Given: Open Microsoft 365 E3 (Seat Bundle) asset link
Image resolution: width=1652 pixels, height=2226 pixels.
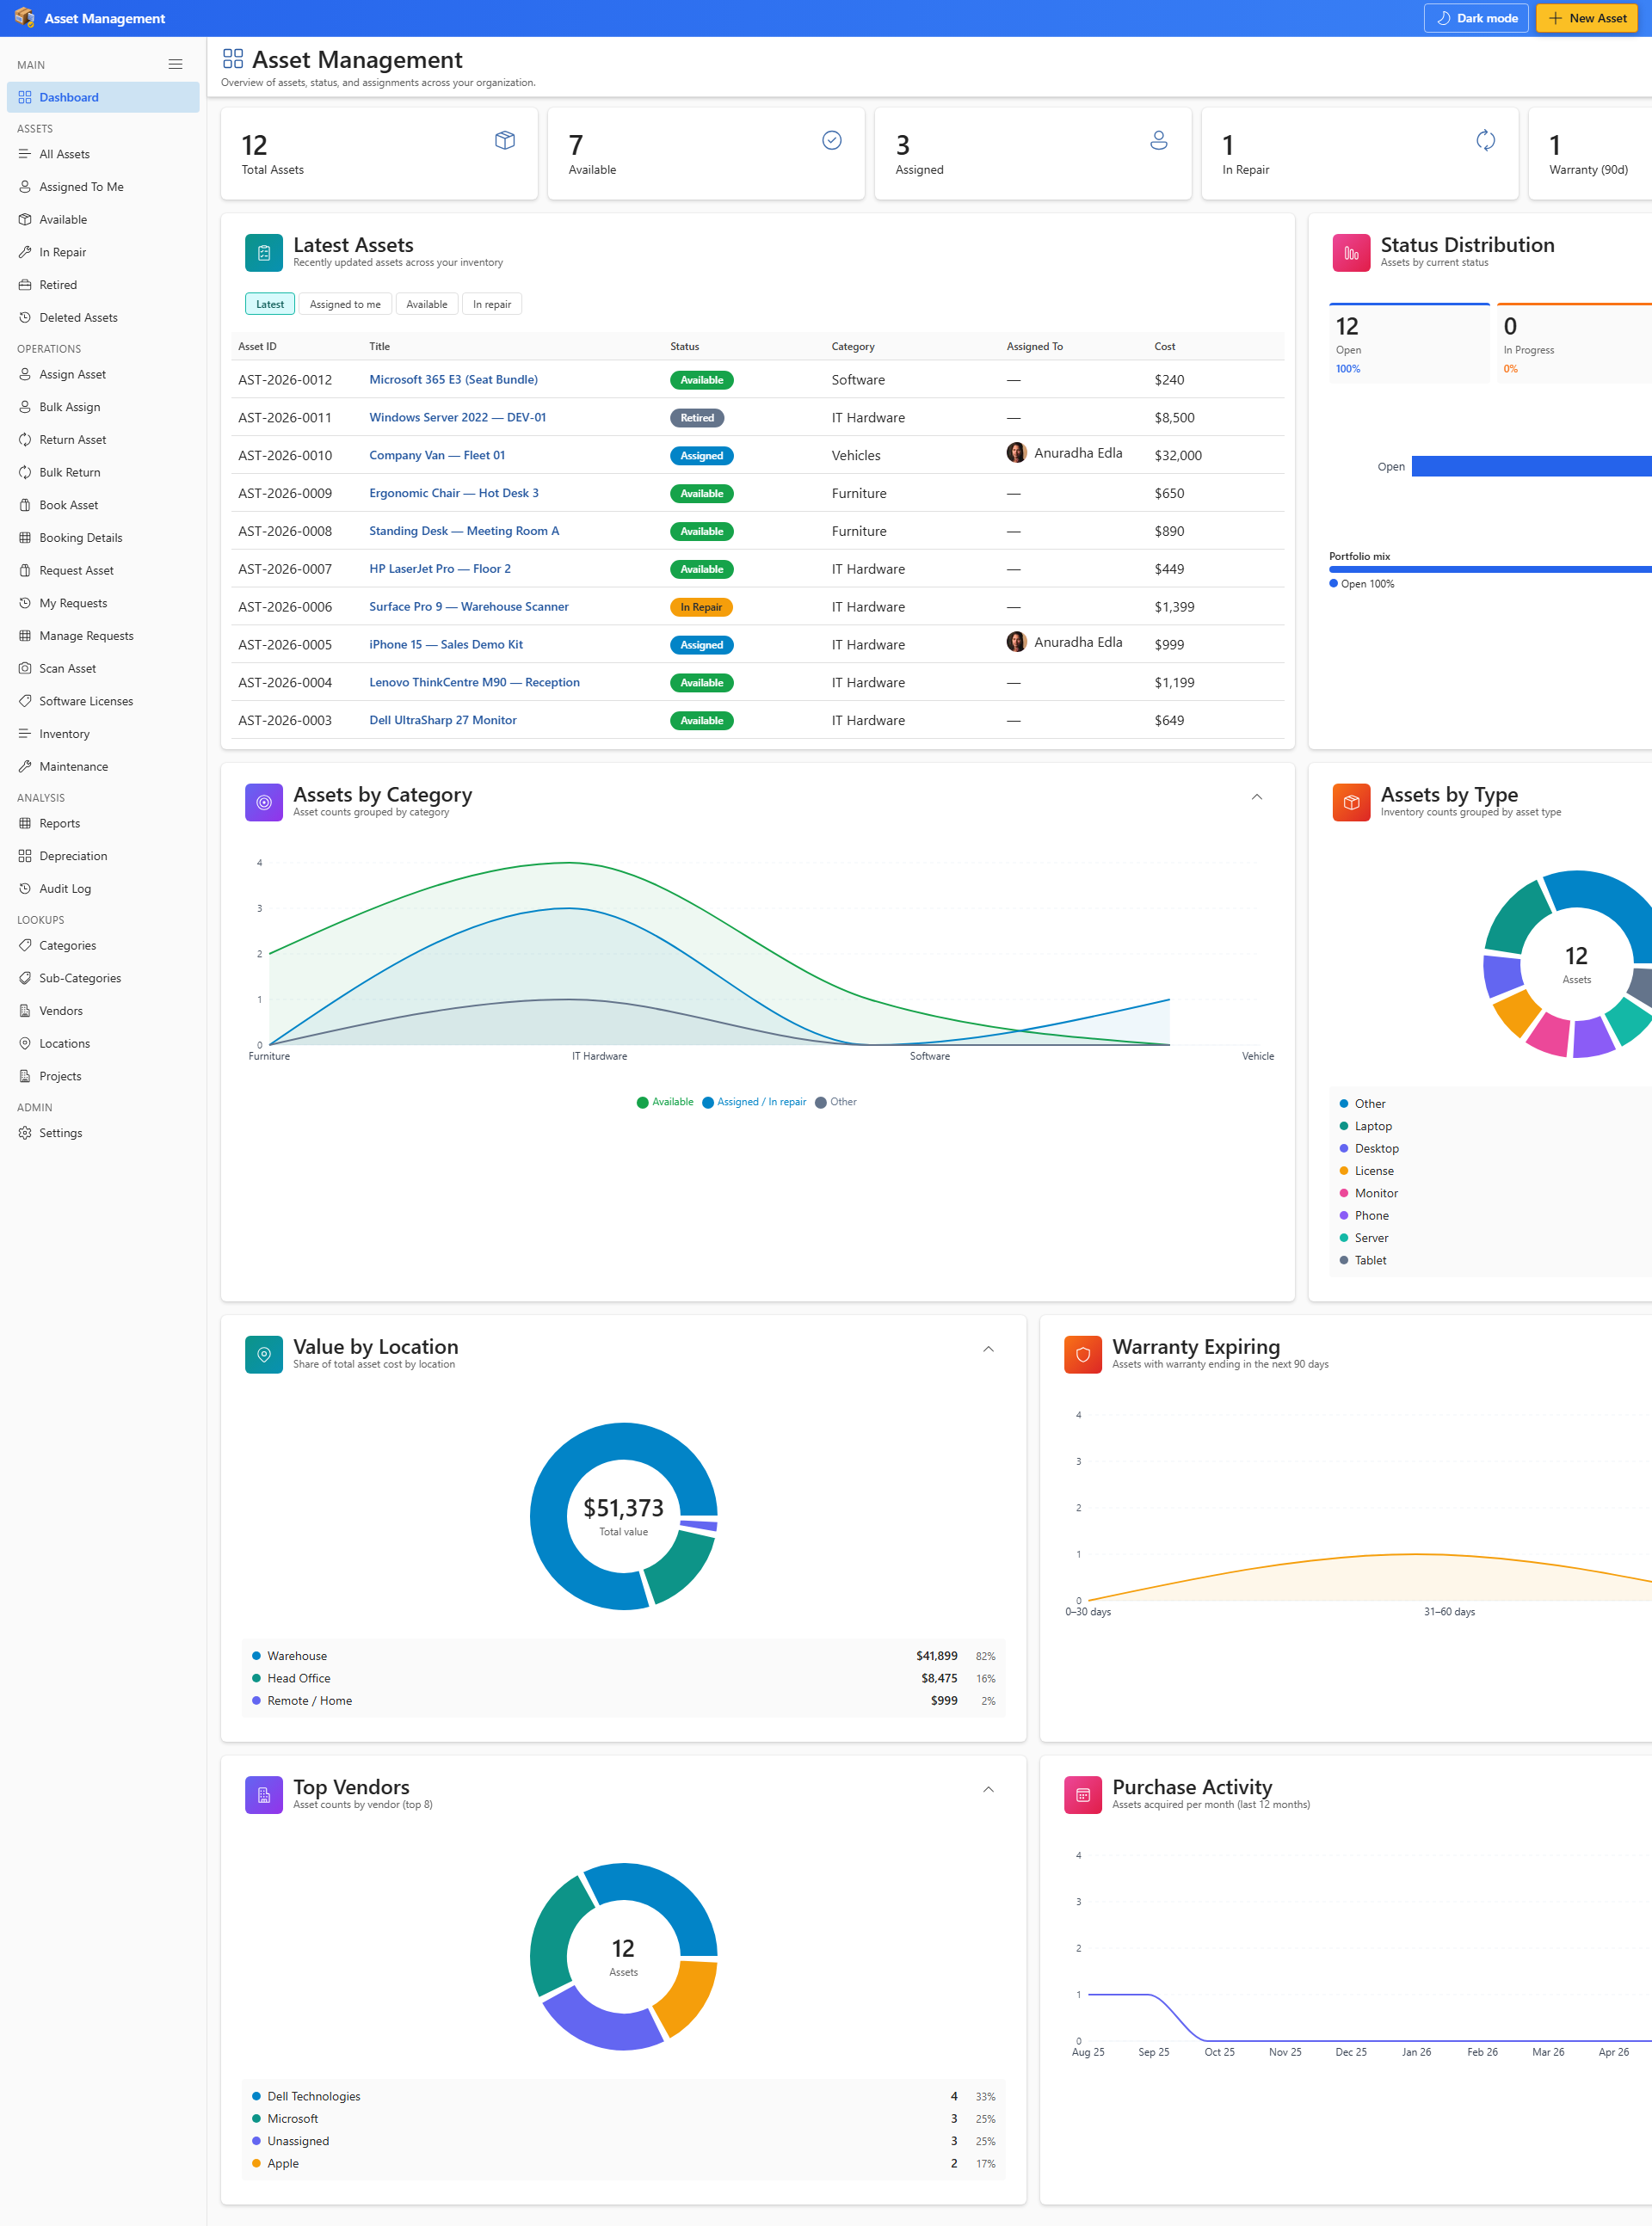Looking at the screenshot, I should pyautogui.click(x=453, y=378).
